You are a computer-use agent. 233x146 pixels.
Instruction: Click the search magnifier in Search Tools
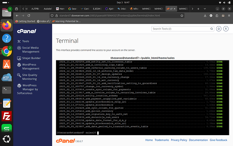(211, 29)
